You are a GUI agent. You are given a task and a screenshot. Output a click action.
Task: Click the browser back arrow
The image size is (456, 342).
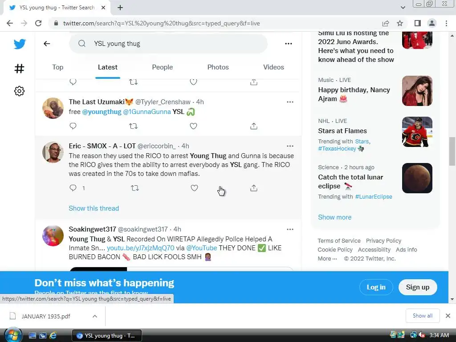pyautogui.click(x=10, y=23)
